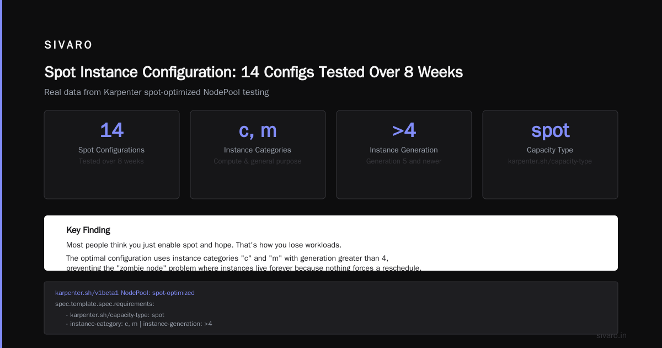This screenshot has width=662, height=348.
Task: Open the 14 Spot Configurations card
Action: tap(111, 155)
